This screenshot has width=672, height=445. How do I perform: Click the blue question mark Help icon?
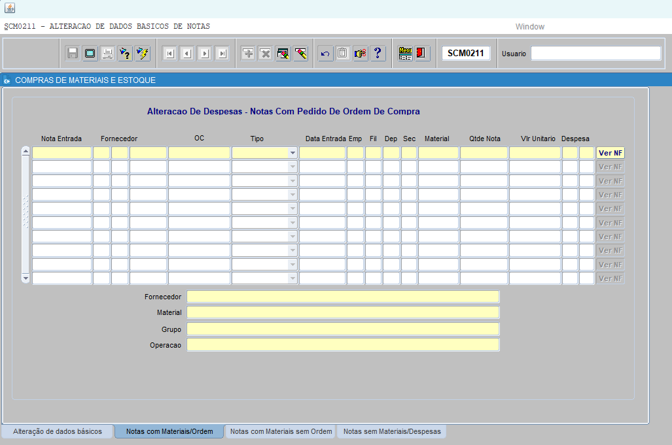coord(378,54)
